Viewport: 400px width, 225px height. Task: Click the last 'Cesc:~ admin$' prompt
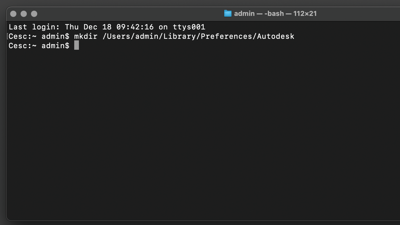point(39,46)
